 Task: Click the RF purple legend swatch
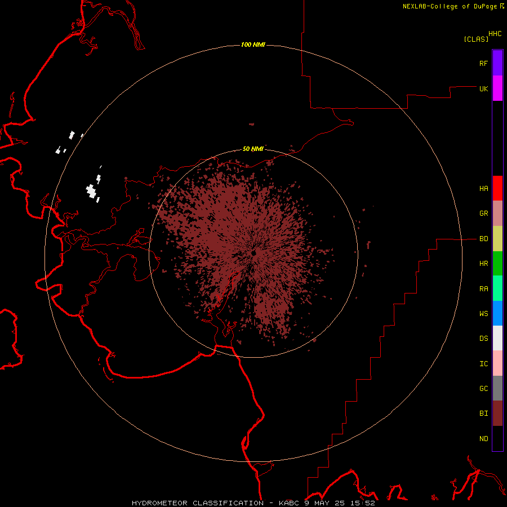tap(497, 63)
